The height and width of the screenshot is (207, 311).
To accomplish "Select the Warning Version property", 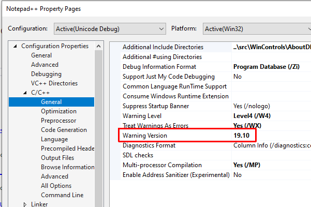I will point(145,136).
